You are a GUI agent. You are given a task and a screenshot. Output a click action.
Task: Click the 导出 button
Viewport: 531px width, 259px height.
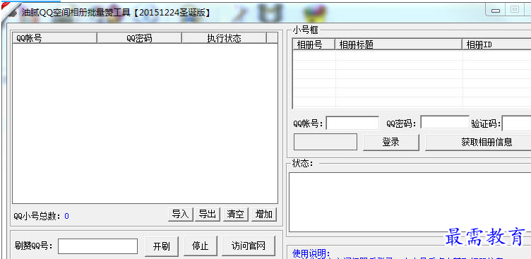tap(208, 215)
